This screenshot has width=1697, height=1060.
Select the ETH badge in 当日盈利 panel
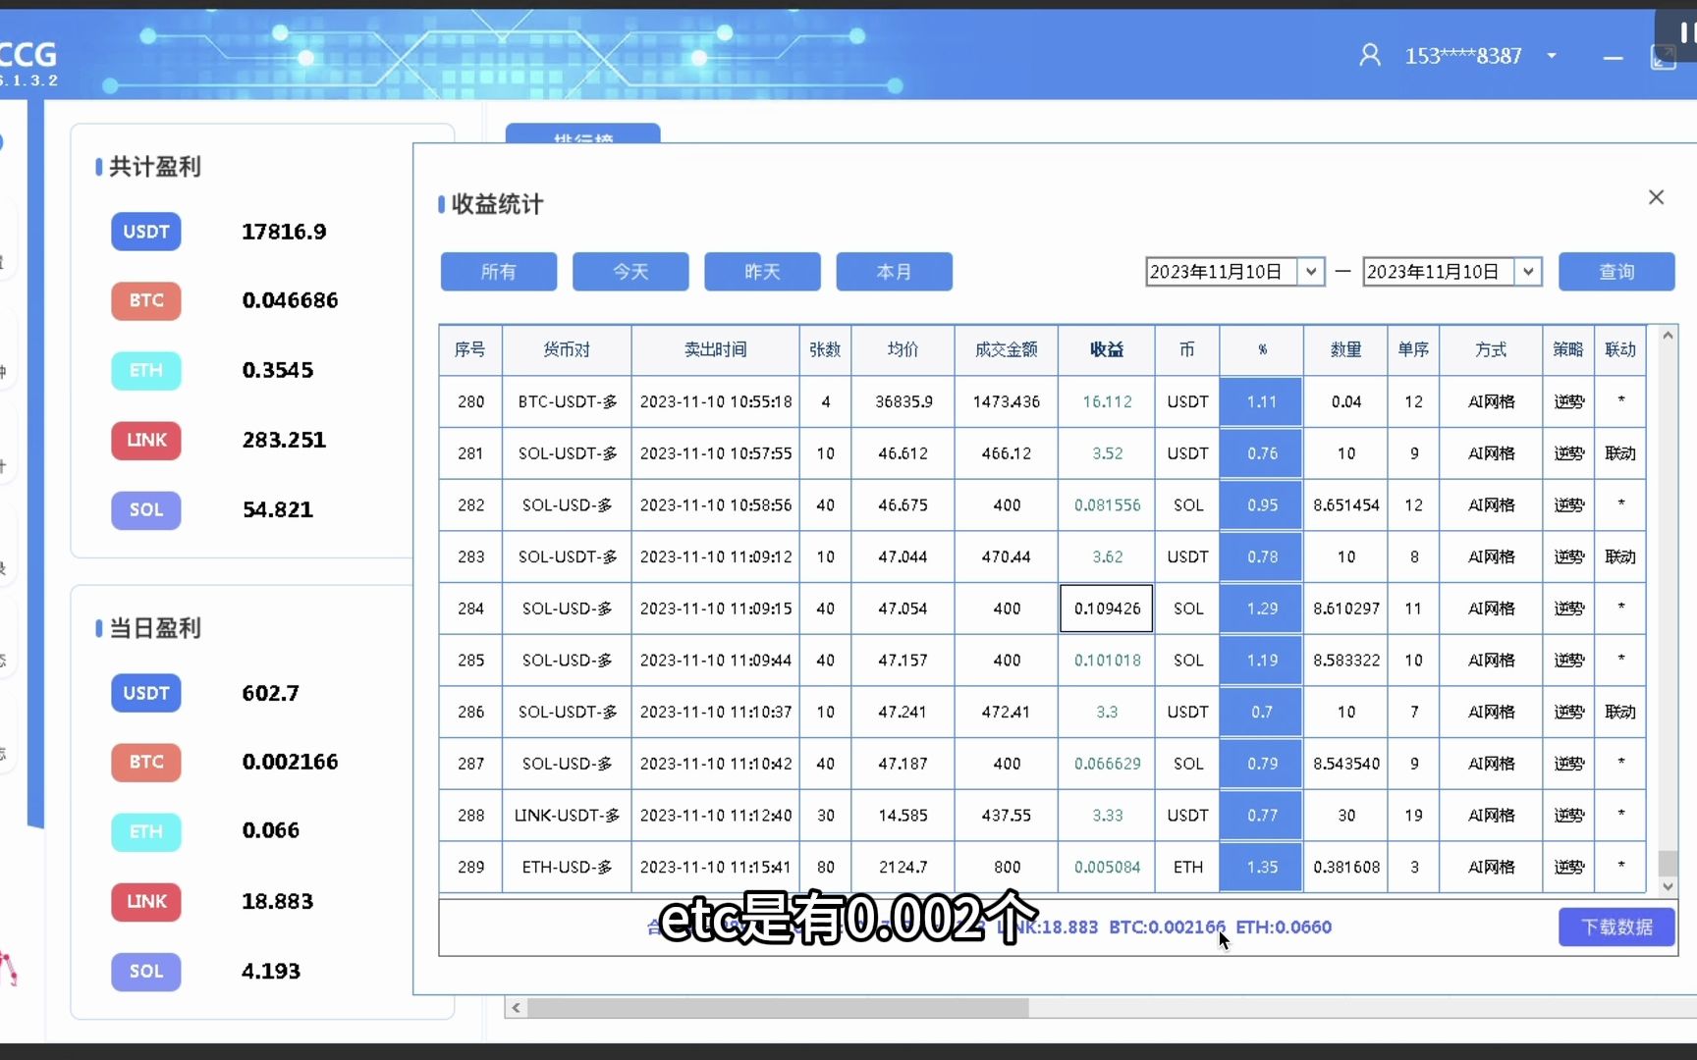pyautogui.click(x=145, y=831)
